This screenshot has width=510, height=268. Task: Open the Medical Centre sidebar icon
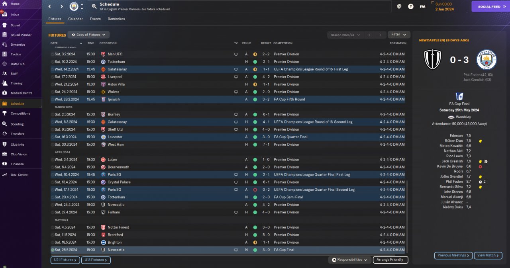click(x=4, y=93)
